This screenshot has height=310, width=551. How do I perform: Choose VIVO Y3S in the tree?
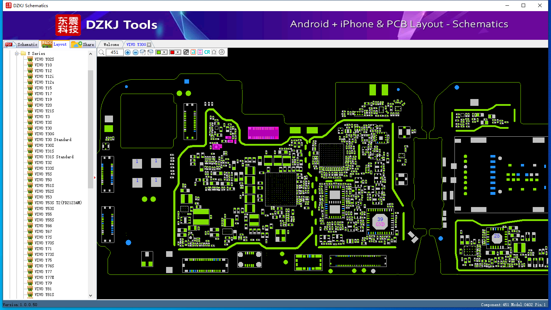pos(43,122)
